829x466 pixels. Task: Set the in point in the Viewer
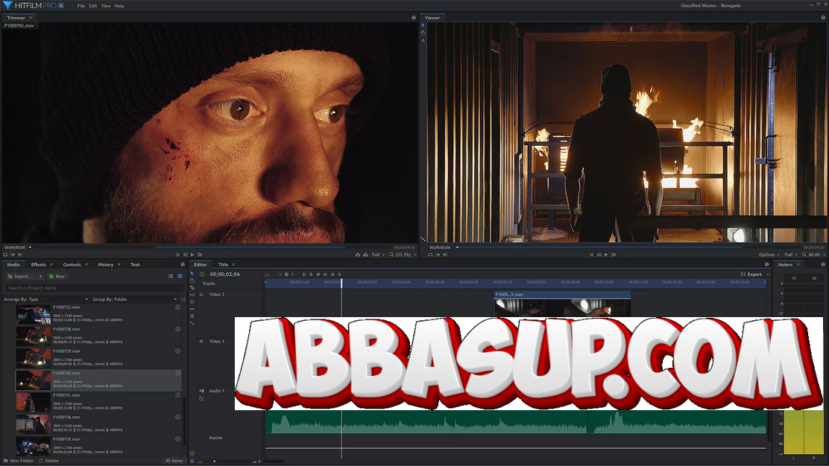click(x=438, y=255)
